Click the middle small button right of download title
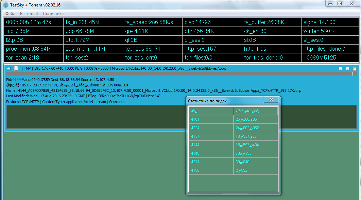This screenshot has height=200, width=361. (347, 69)
